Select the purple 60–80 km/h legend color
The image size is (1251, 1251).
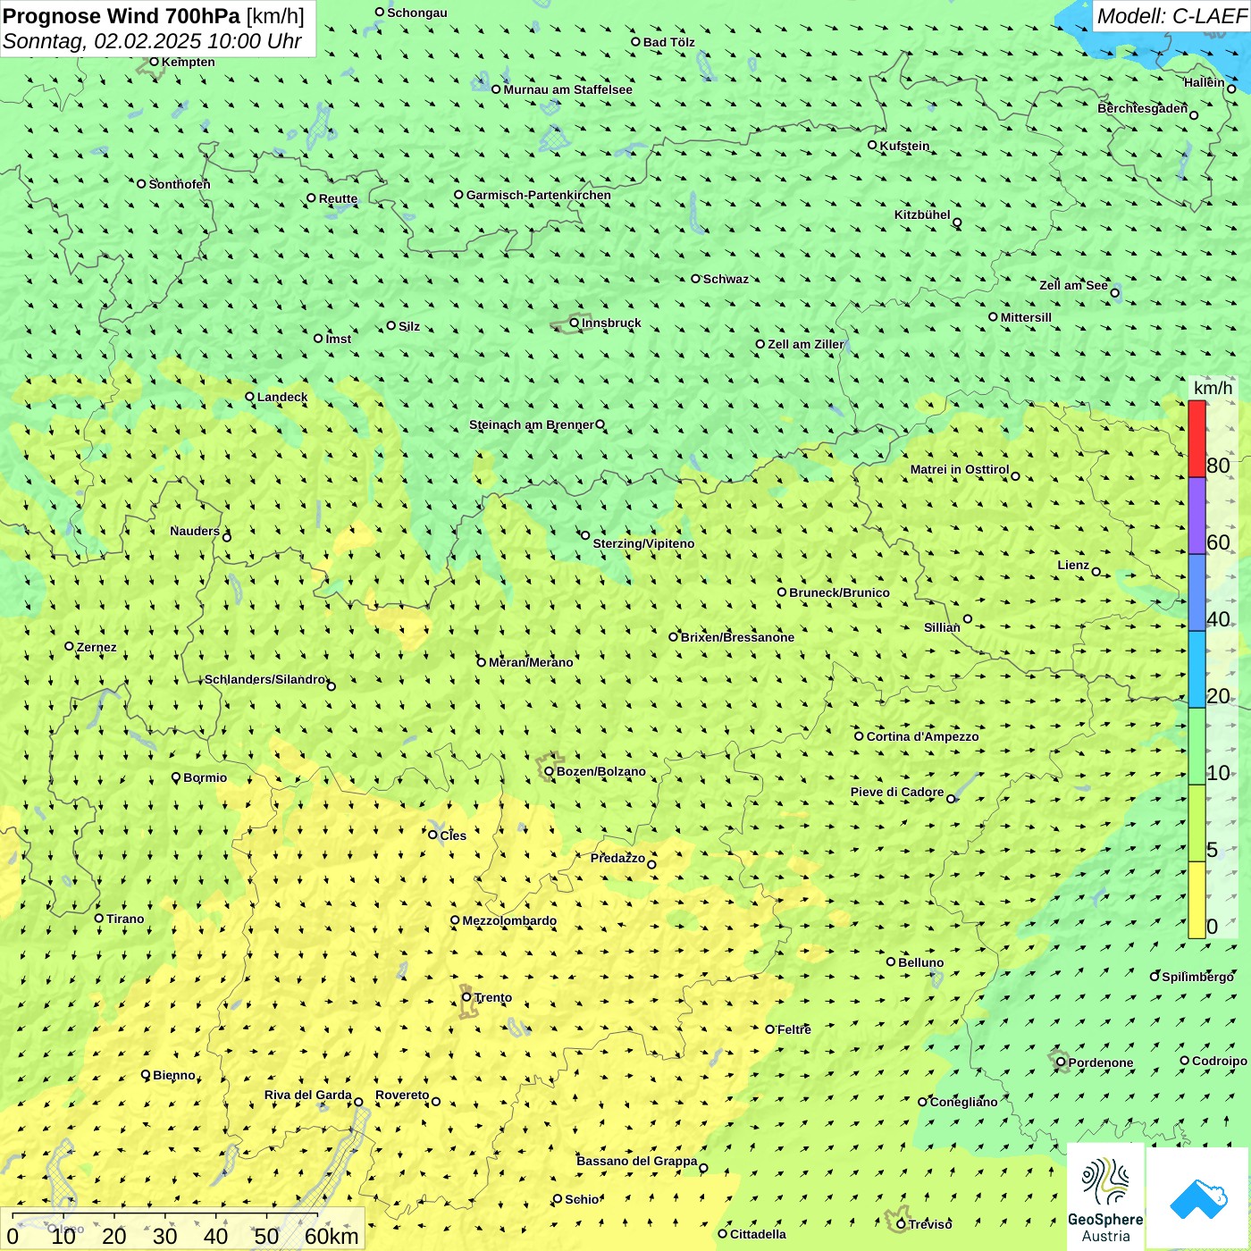click(1196, 516)
